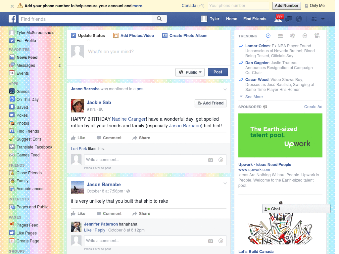Click emoji icon in Jason Barnabe comment box
The width and height of the screenshot is (339, 254).
point(221,241)
